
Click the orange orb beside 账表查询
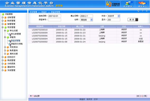coord(8,51)
